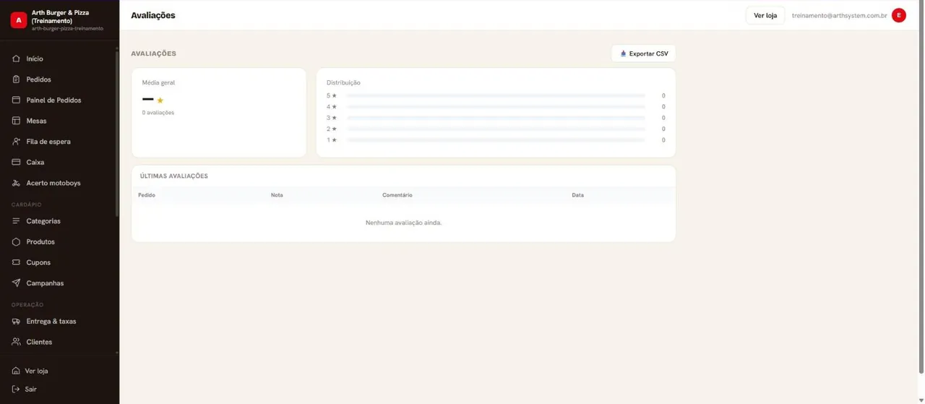Click the treinamento@arthsystem.com.br account email
This screenshot has height=404, width=925.
(x=839, y=15)
